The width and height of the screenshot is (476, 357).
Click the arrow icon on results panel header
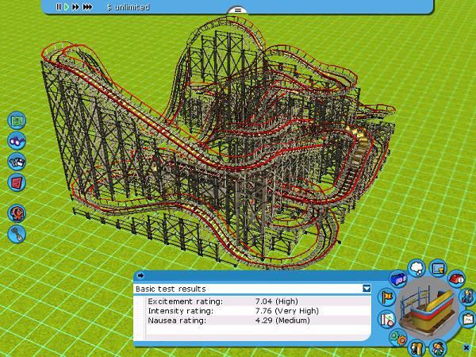tap(140, 275)
